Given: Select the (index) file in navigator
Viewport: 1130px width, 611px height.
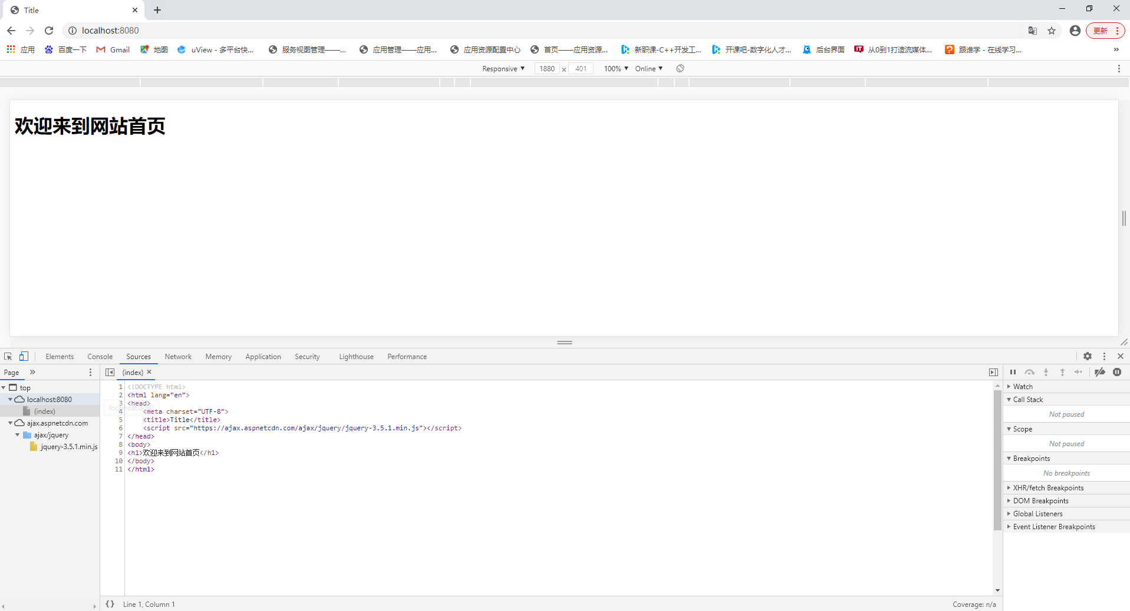Looking at the screenshot, I should tap(45, 411).
